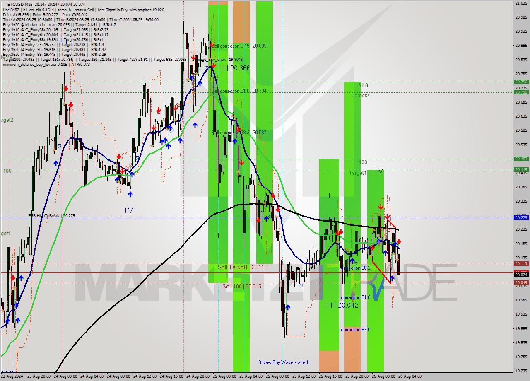Image resolution: width=530 pixels, height=381 pixels.
Task: Click the green 20.483 price tag
Action: coord(521,159)
